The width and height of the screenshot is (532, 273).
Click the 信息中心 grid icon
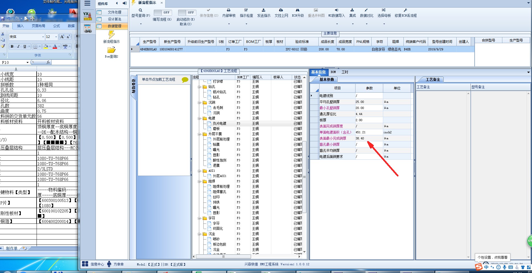pyautogui.click(x=85, y=264)
